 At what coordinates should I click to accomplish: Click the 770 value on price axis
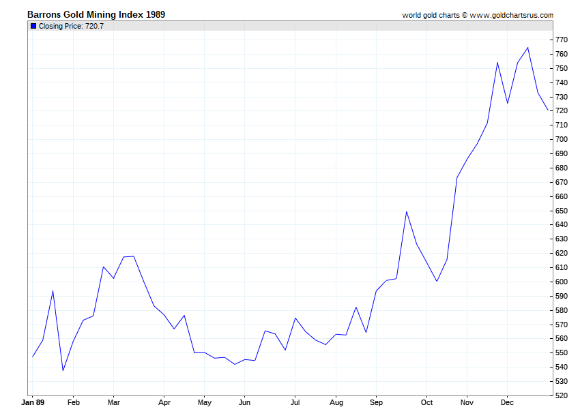pyautogui.click(x=561, y=40)
